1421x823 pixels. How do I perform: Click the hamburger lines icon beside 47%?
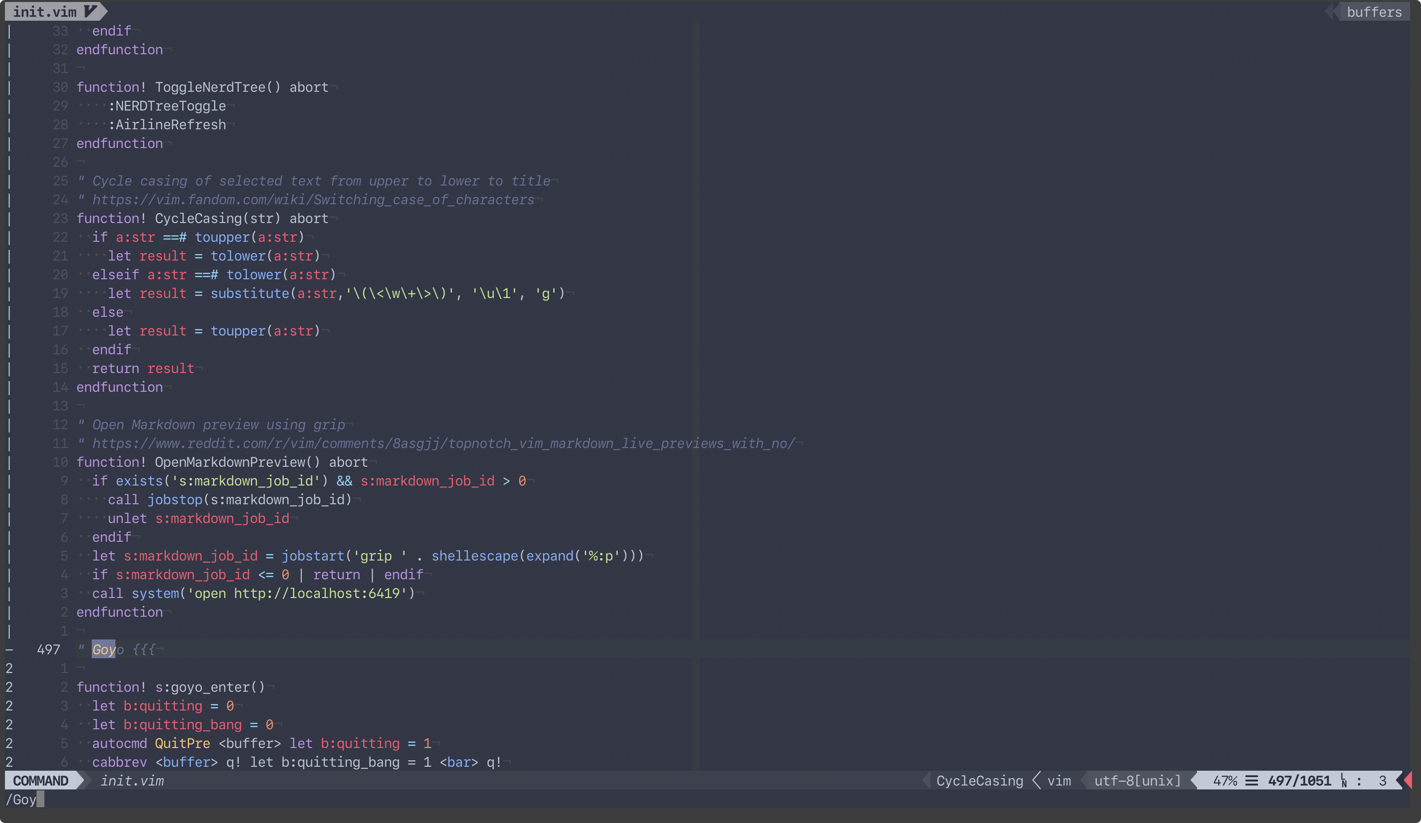click(1252, 781)
